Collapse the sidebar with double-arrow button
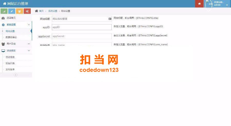Screen dimensions: 231x126 (16, 75)
